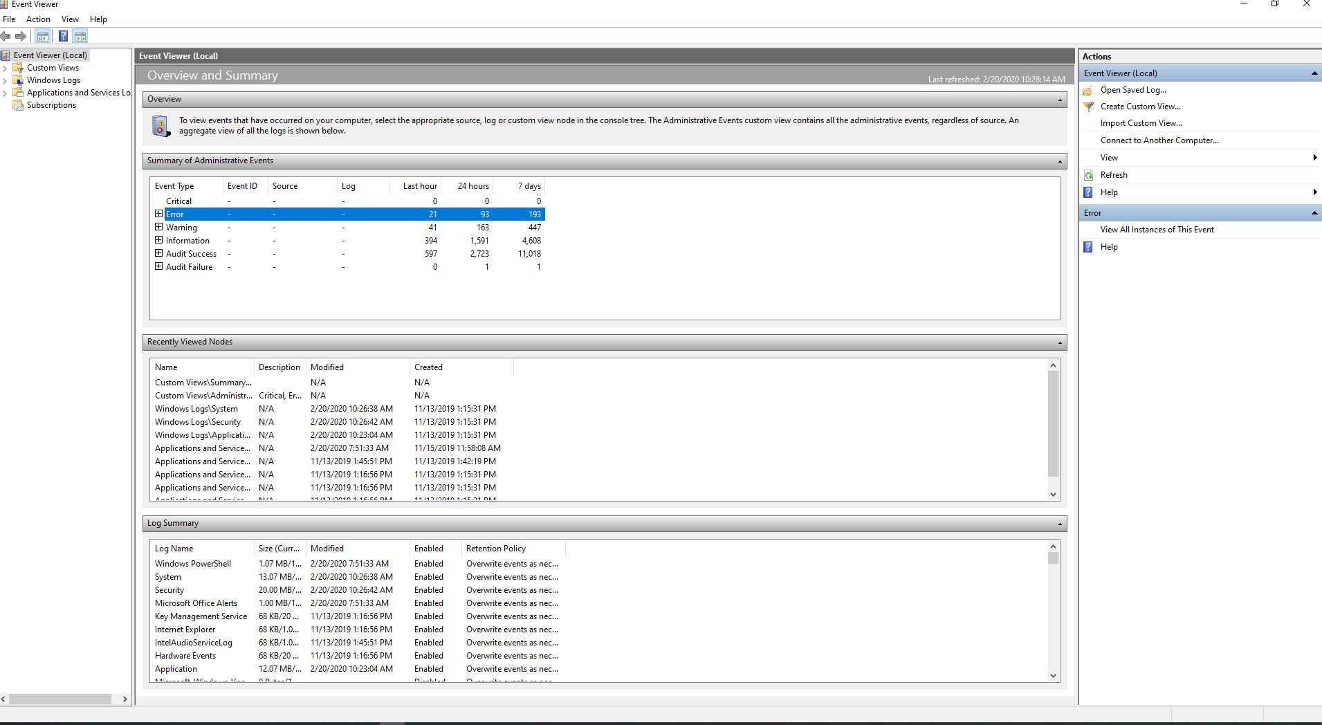Click the Event Viewer title bar app icon
The width and height of the screenshot is (1322, 725).
(x=4, y=4)
